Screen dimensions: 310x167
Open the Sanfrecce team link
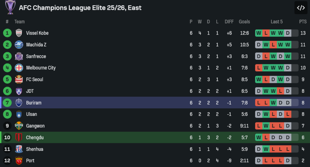pos(36,56)
